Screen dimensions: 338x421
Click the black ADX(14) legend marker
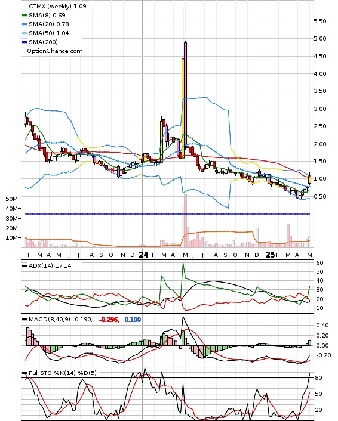[x=24, y=266]
